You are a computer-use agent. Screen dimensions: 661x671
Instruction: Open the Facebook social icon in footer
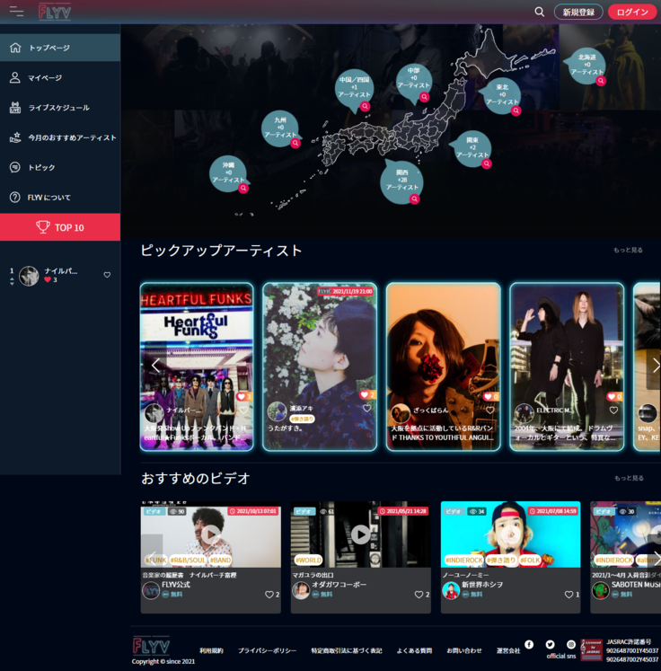point(529,644)
